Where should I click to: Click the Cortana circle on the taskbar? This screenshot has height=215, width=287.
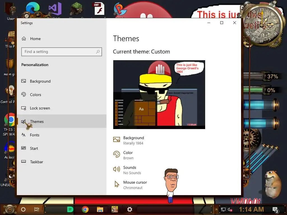point(23,209)
